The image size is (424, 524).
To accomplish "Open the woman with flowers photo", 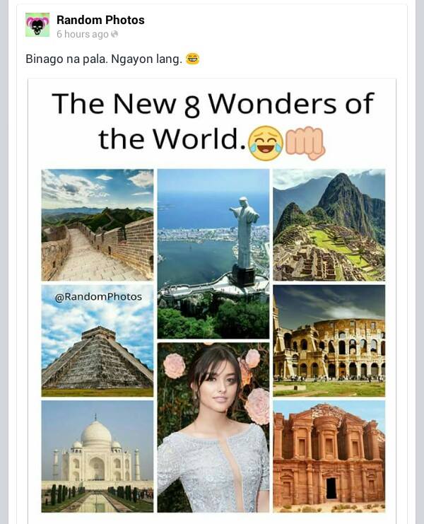I will pyautogui.click(x=213, y=427).
